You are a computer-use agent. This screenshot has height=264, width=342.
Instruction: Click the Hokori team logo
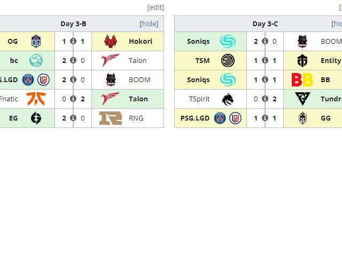[x=111, y=41]
